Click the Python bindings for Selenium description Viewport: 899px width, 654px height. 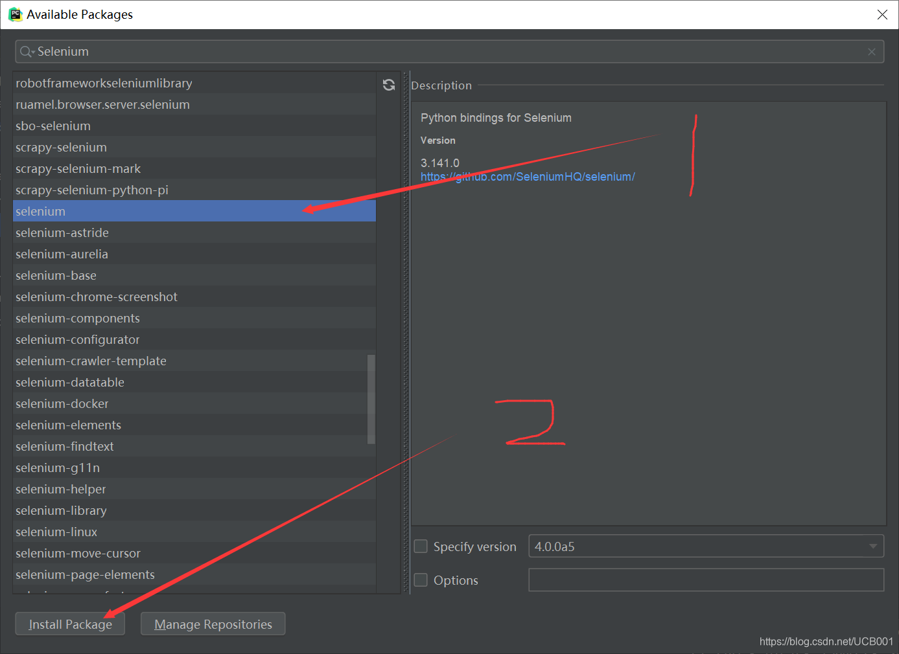click(x=496, y=118)
